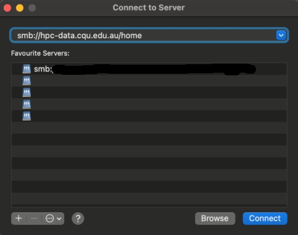Click empty row below the favourite servers

coord(149,128)
